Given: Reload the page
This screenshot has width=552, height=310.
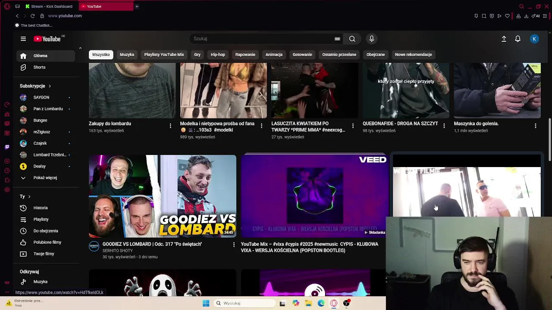Looking at the screenshot, I should click(32, 16).
